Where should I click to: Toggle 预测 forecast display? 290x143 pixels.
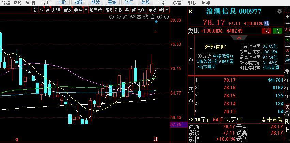(x=142, y=10)
